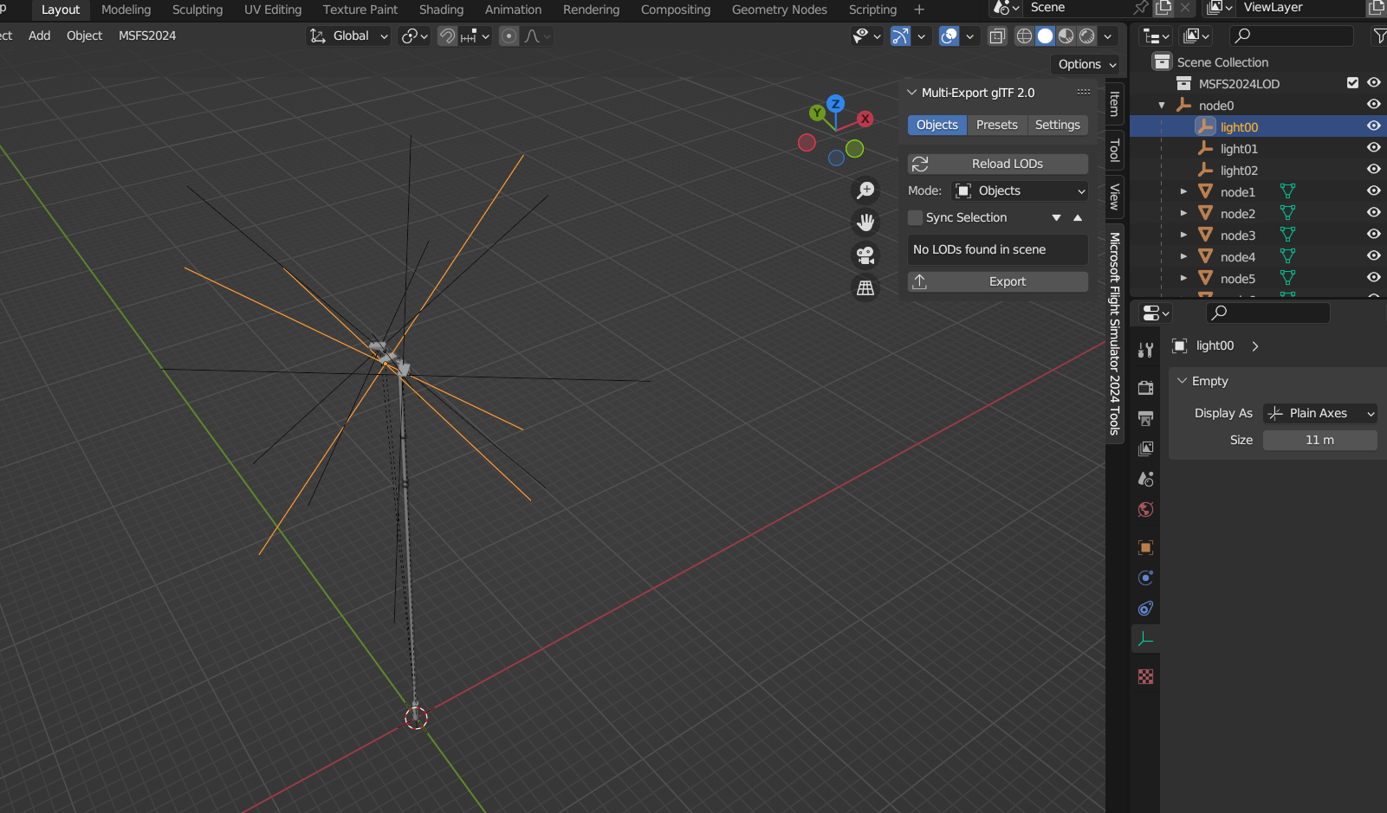Viewport: 1387px width, 813px height.
Task: Click the Size 11 m field
Action: pyautogui.click(x=1319, y=440)
